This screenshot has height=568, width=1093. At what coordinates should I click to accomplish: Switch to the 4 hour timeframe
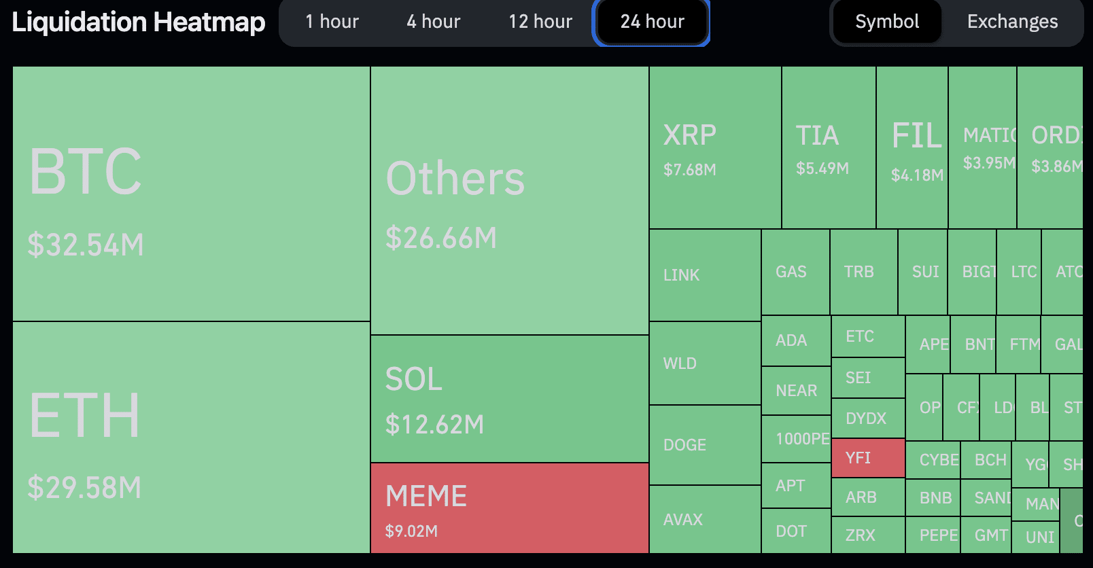(434, 22)
